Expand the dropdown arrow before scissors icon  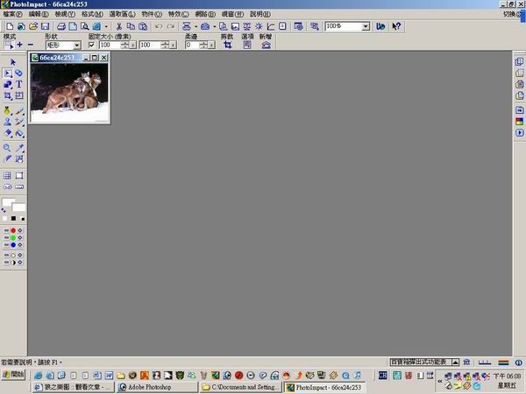tap(106, 26)
